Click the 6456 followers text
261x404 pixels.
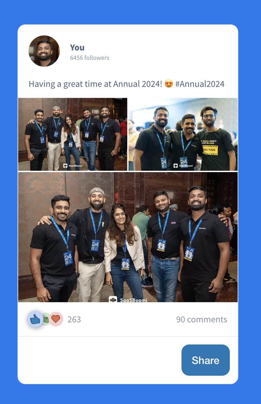pyautogui.click(x=90, y=58)
